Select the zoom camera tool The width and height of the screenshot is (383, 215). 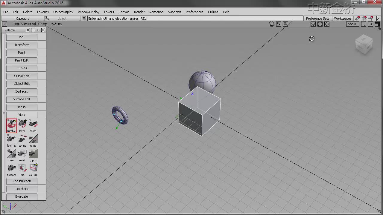(33, 126)
